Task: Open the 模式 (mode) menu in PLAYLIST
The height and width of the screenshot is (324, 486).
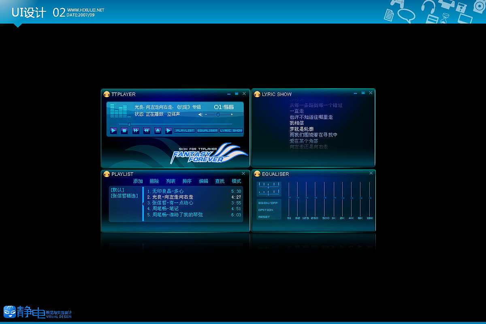Action: 237,181
